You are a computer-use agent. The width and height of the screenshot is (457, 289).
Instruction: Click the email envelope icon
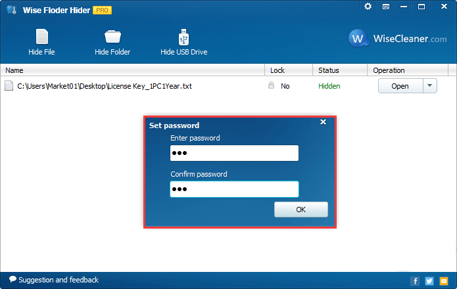[444, 280]
